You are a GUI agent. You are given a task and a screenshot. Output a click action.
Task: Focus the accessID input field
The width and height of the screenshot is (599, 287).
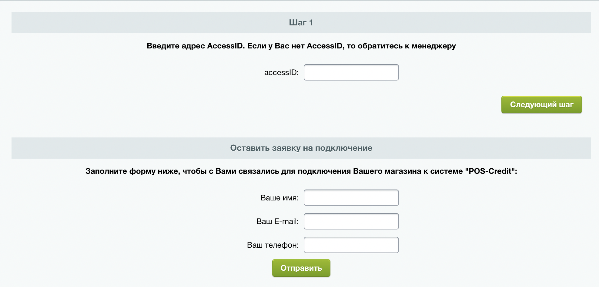pos(351,72)
